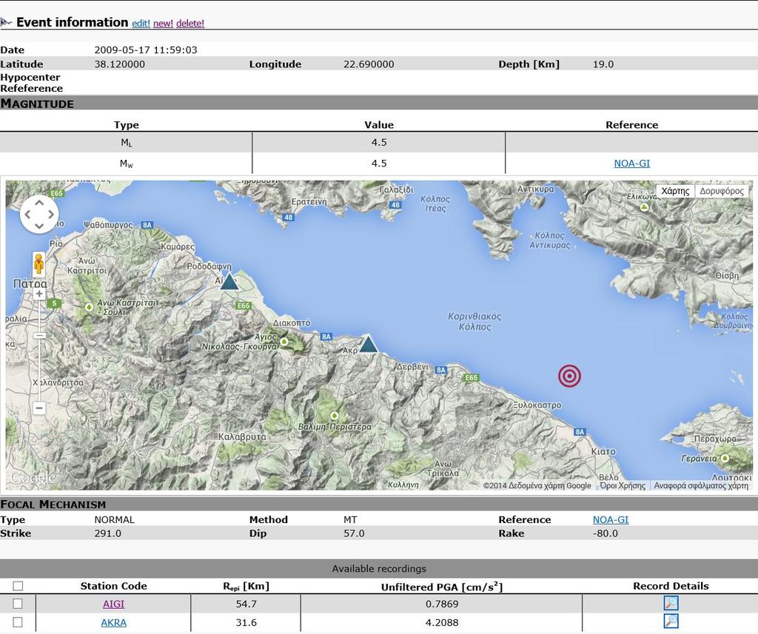The width and height of the screenshot is (758, 634).
Task: Click the map zoom slider handle
Action: pyautogui.click(x=40, y=335)
